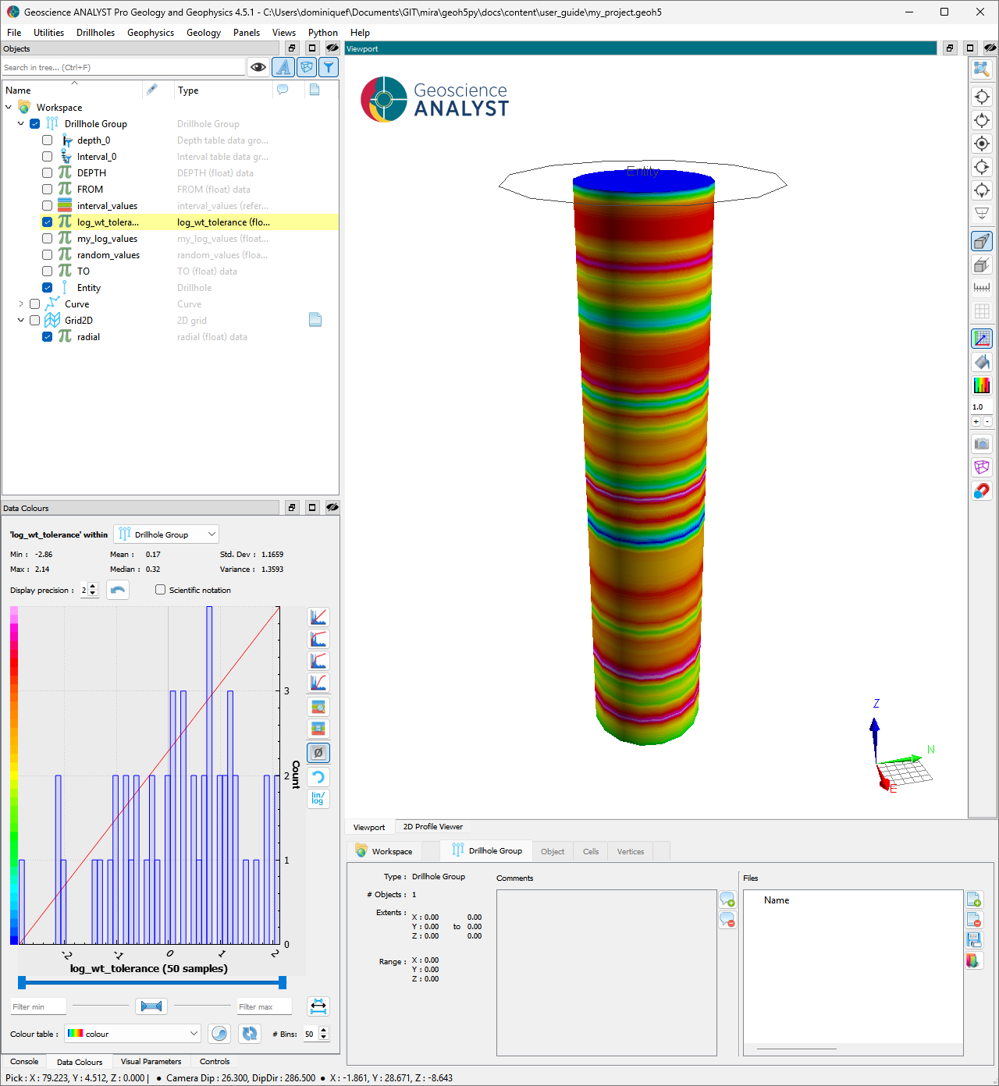Open the Geophysics menu
Viewport: 999px width, 1086px height.
[x=151, y=33]
